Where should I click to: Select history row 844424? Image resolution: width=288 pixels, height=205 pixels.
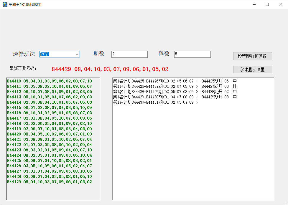(x=50, y=156)
